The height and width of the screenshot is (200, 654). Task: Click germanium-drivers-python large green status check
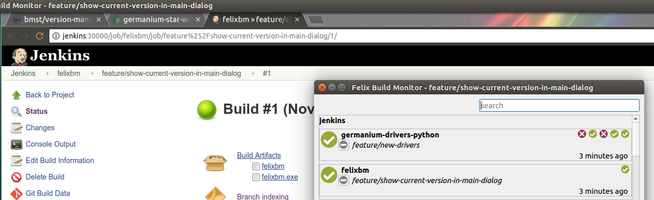(x=329, y=139)
